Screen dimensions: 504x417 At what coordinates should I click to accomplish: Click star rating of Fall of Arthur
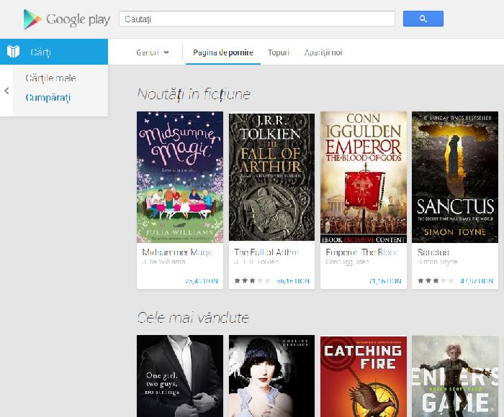252,281
